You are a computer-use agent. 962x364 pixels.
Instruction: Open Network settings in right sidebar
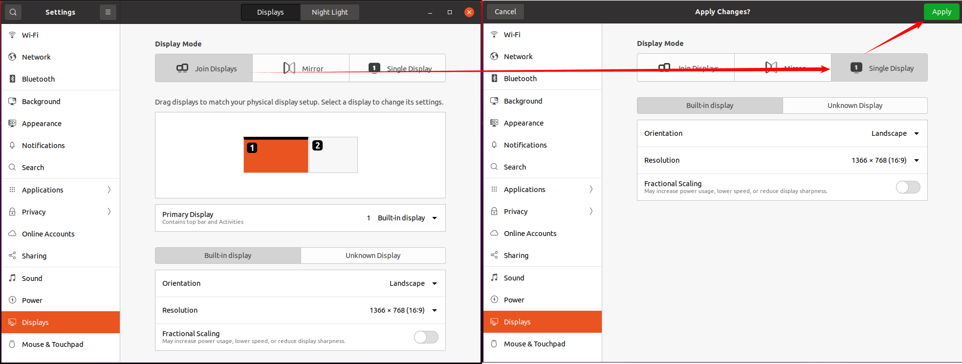pyautogui.click(x=543, y=57)
